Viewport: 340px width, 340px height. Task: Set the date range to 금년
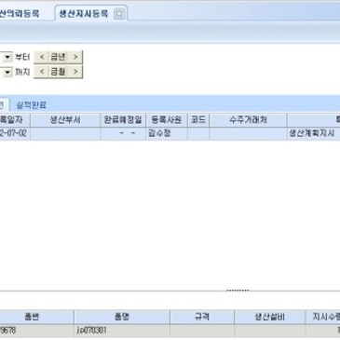click(x=58, y=57)
